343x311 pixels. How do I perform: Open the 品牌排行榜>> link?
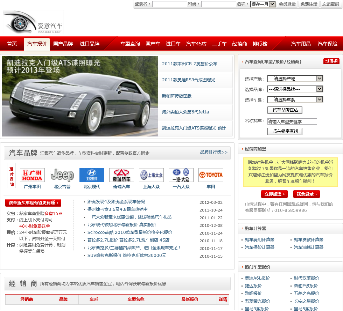coord(214,152)
